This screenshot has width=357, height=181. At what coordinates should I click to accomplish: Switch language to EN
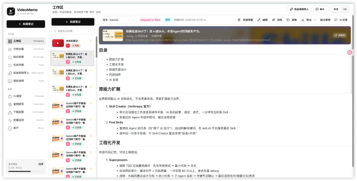345,9
